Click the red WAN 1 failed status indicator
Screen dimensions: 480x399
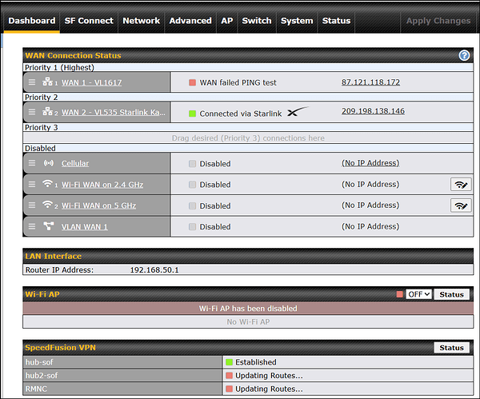[x=192, y=82]
